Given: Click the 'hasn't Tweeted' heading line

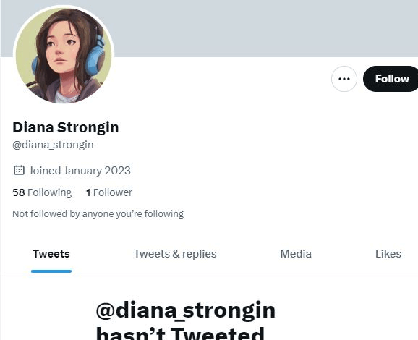Looking at the screenshot, I should pyautogui.click(x=180, y=333).
